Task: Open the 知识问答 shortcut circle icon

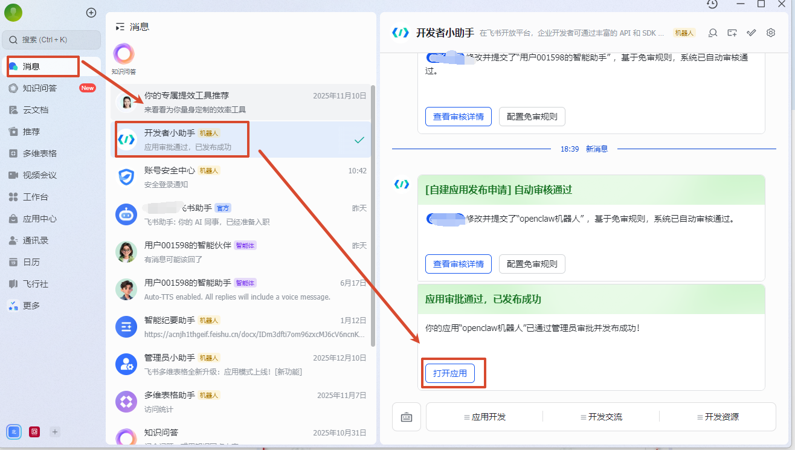Action: point(124,54)
